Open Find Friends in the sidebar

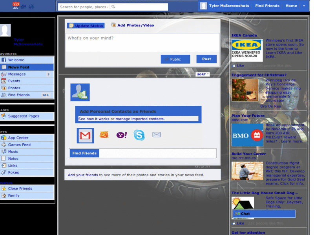tap(27, 95)
